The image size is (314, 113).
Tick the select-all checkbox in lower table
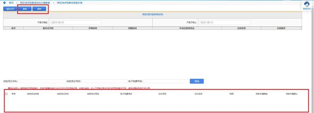click(x=6, y=94)
